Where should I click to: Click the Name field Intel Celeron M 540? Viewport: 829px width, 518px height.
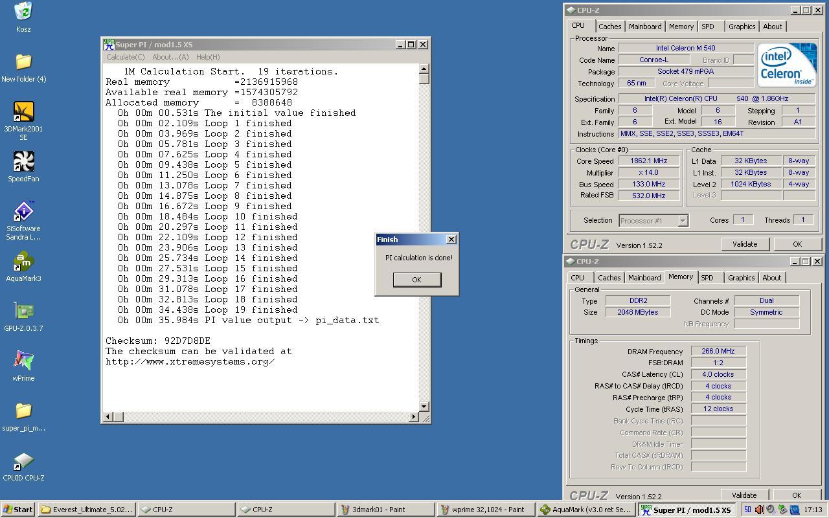coord(686,48)
